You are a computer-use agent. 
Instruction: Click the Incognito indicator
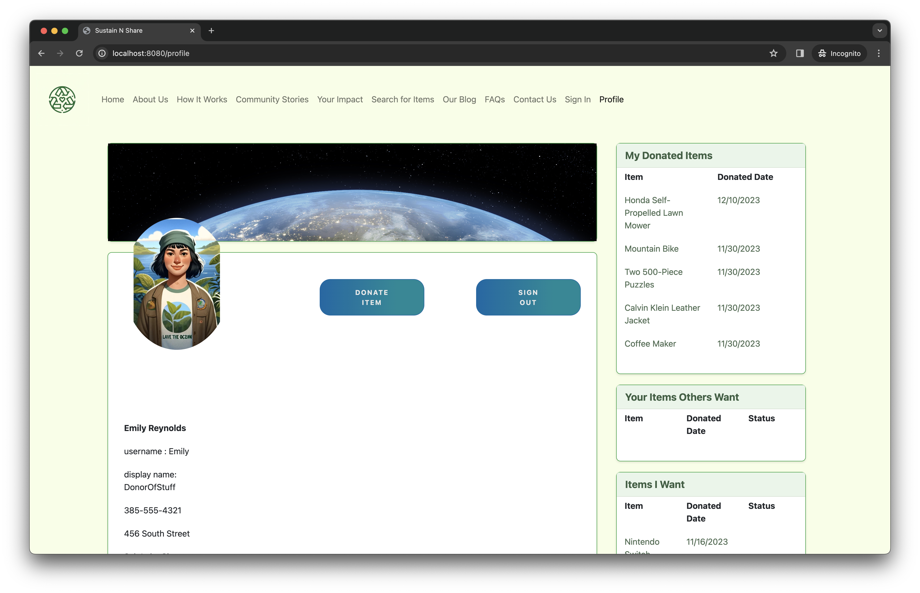839,54
